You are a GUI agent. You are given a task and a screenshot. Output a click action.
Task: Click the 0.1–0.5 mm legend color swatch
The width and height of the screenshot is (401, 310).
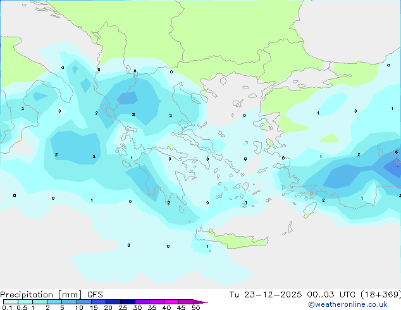[11, 302]
